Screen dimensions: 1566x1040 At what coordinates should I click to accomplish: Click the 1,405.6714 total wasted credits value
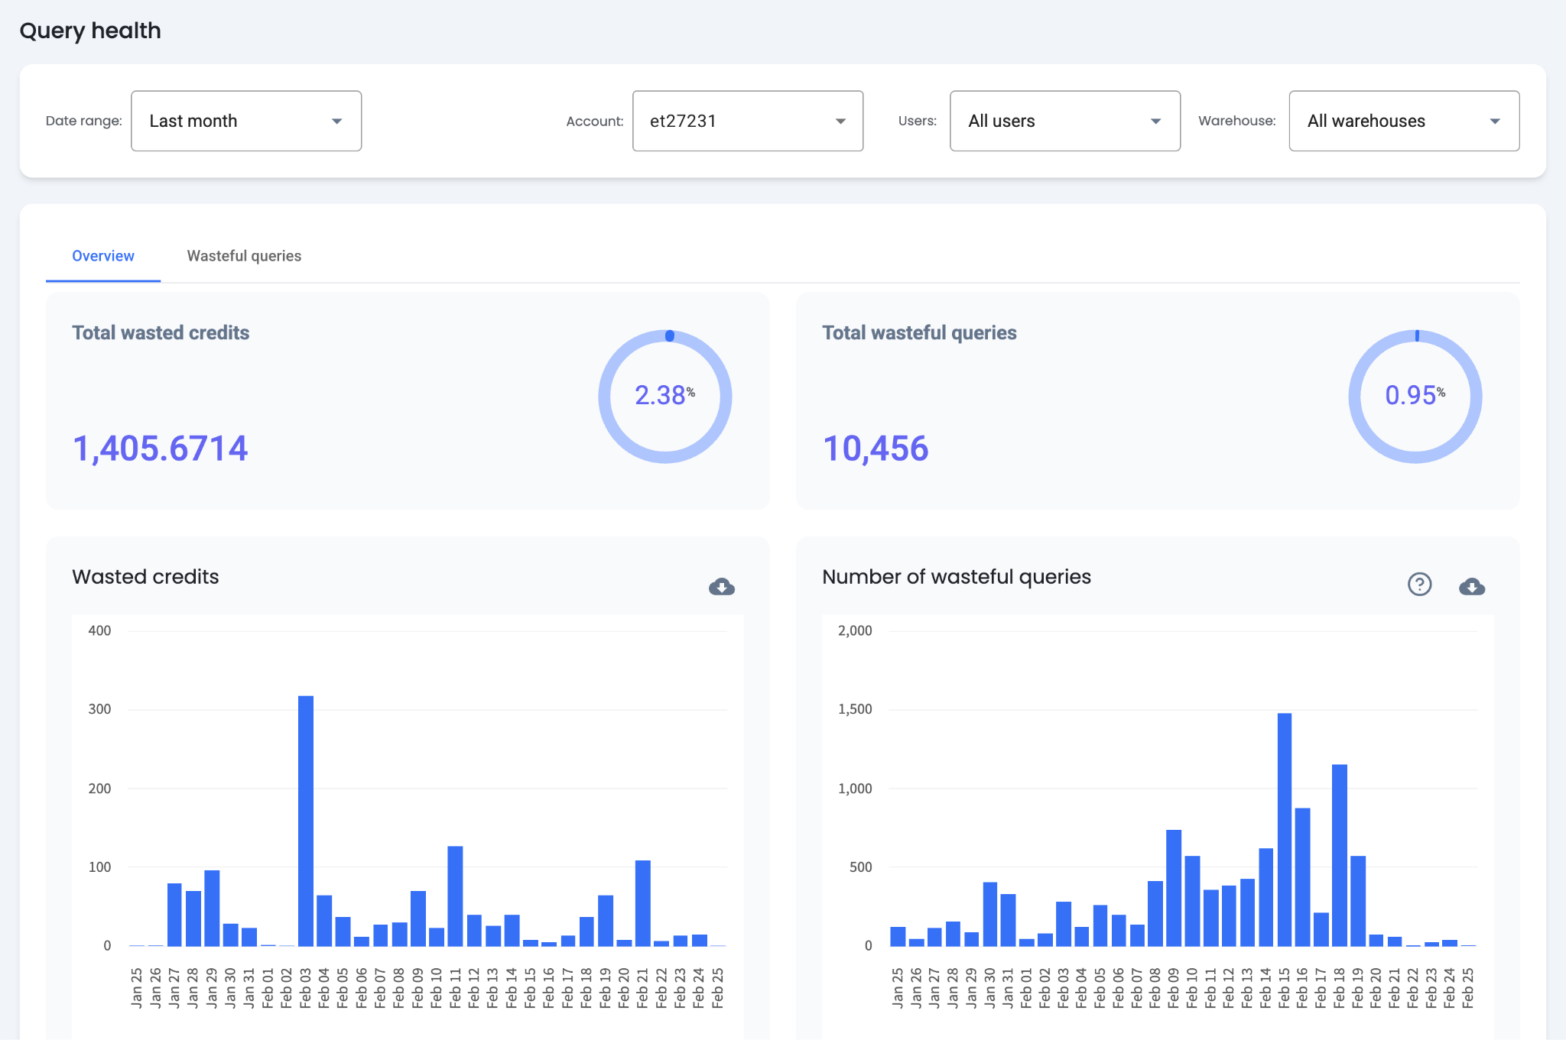click(161, 448)
